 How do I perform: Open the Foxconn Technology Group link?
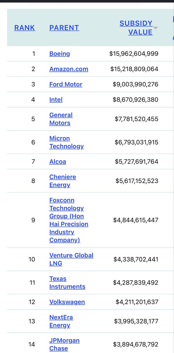point(69,220)
